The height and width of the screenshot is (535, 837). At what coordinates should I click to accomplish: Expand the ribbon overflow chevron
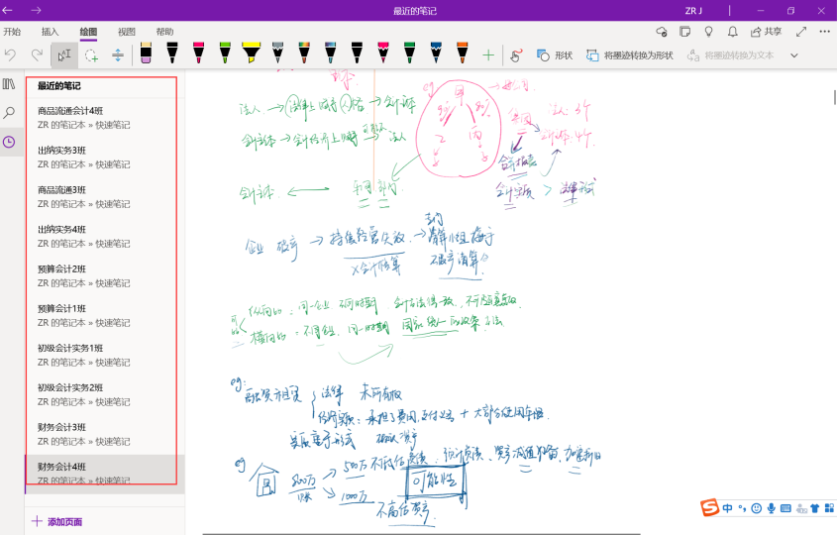pyautogui.click(x=793, y=55)
